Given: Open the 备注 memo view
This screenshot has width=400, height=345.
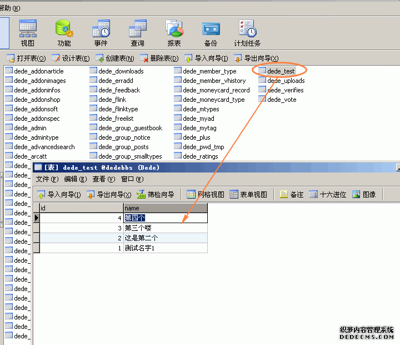Looking at the screenshot, I should click(292, 195).
